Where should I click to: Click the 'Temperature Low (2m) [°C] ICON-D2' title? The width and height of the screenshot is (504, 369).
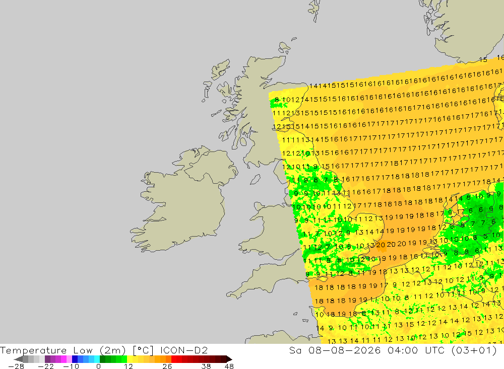point(104,350)
